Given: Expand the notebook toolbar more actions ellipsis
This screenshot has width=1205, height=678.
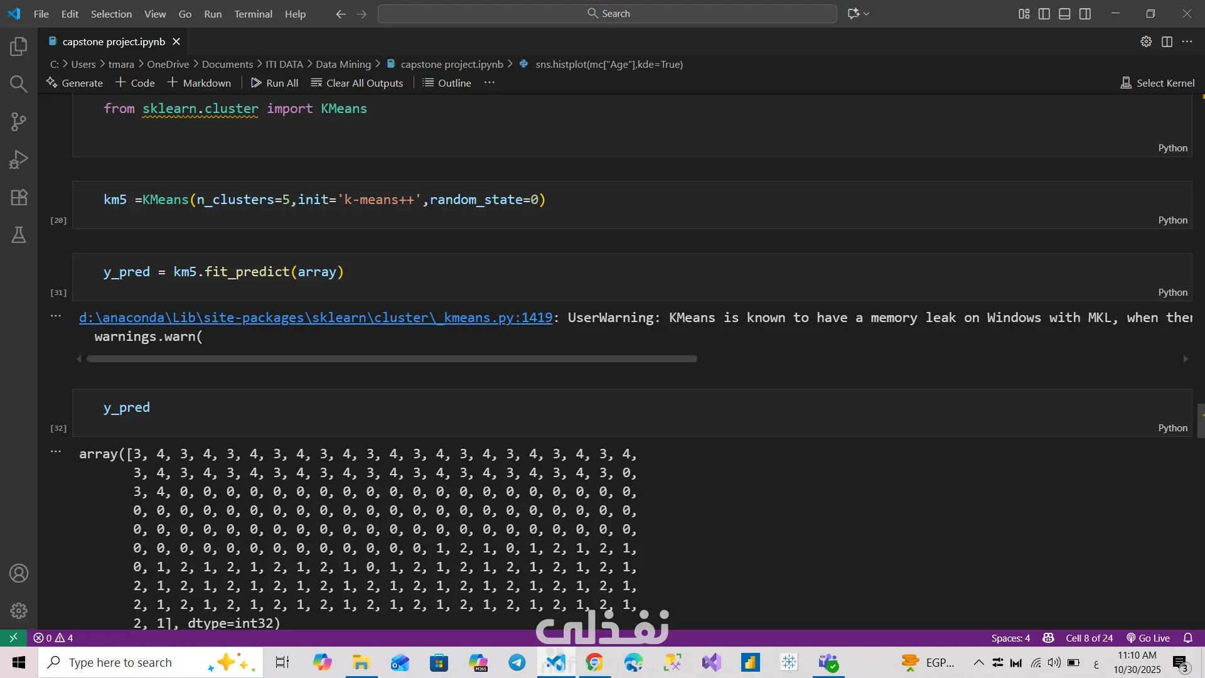Looking at the screenshot, I should point(490,83).
